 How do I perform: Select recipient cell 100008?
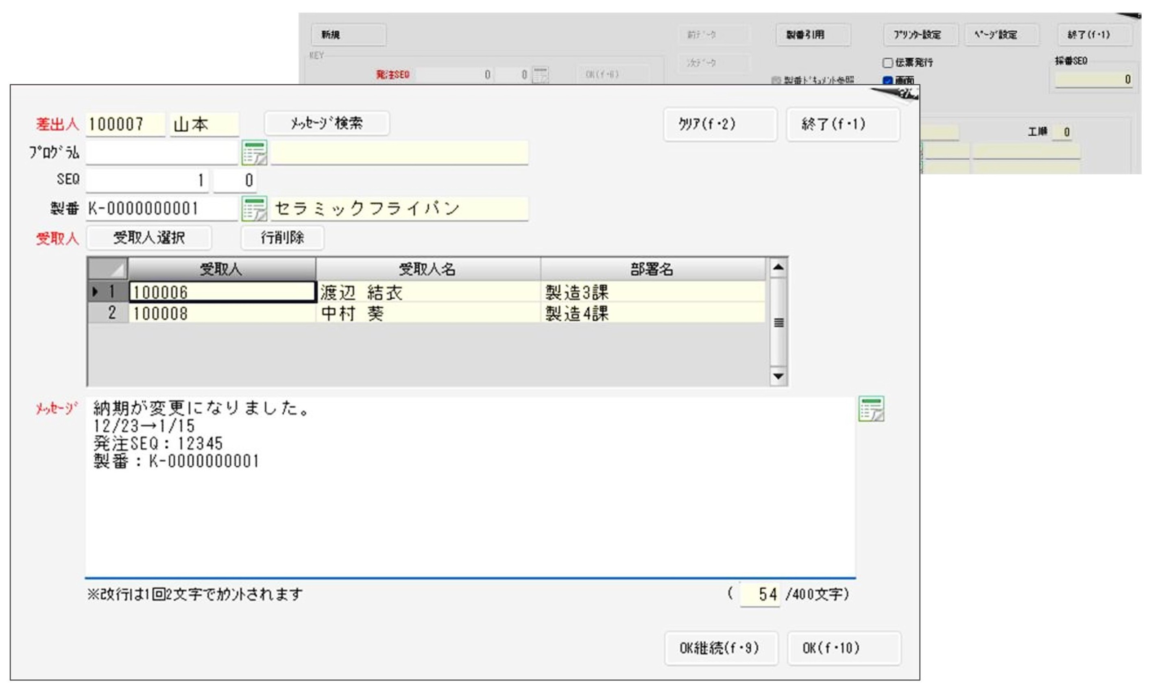click(222, 313)
